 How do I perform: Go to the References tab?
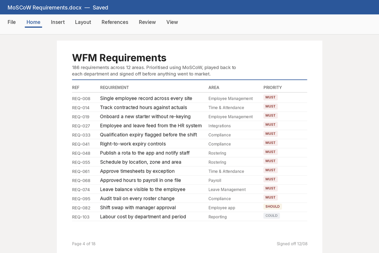tap(115, 22)
